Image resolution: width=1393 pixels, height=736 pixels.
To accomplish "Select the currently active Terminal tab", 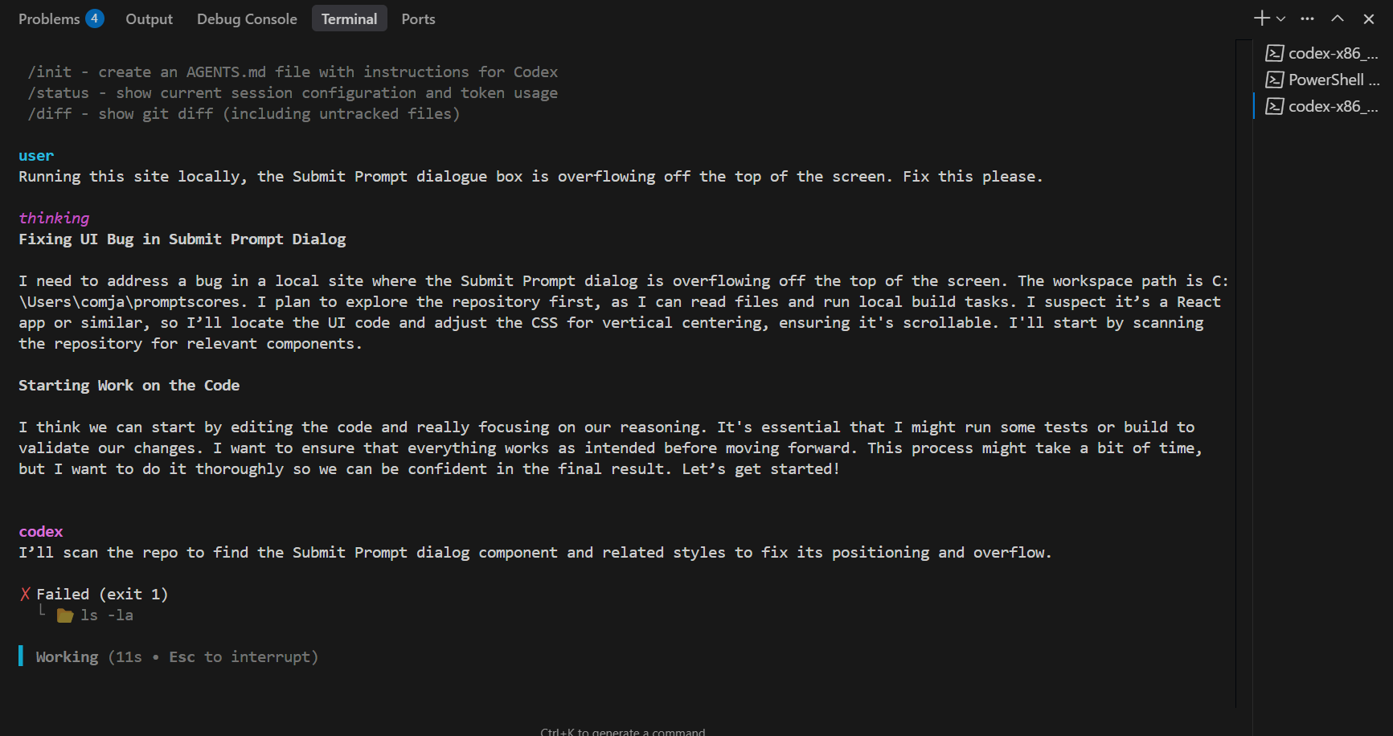I will [x=349, y=18].
